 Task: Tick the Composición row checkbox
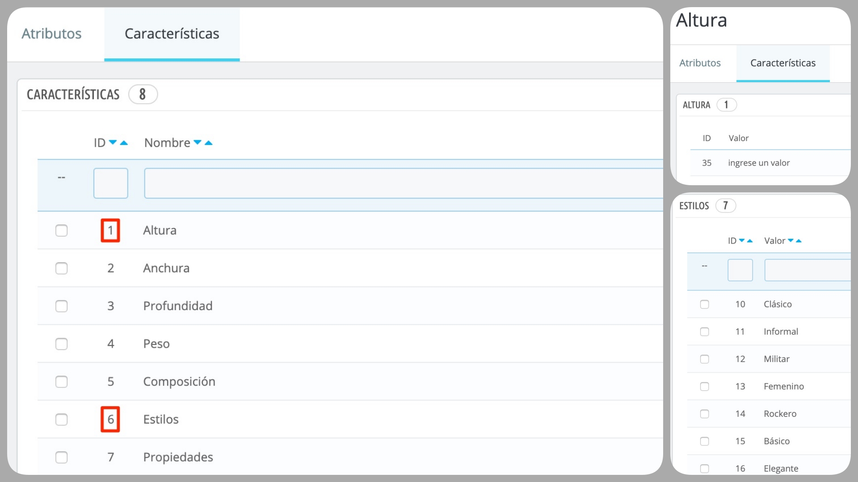pyautogui.click(x=61, y=382)
